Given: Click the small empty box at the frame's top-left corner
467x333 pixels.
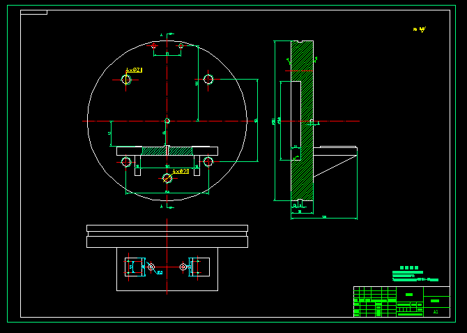Looking at the screenshot, I should (x=33, y=13).
